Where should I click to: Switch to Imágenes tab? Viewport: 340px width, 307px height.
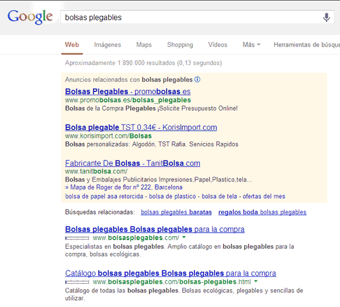[x=108, y=45]
